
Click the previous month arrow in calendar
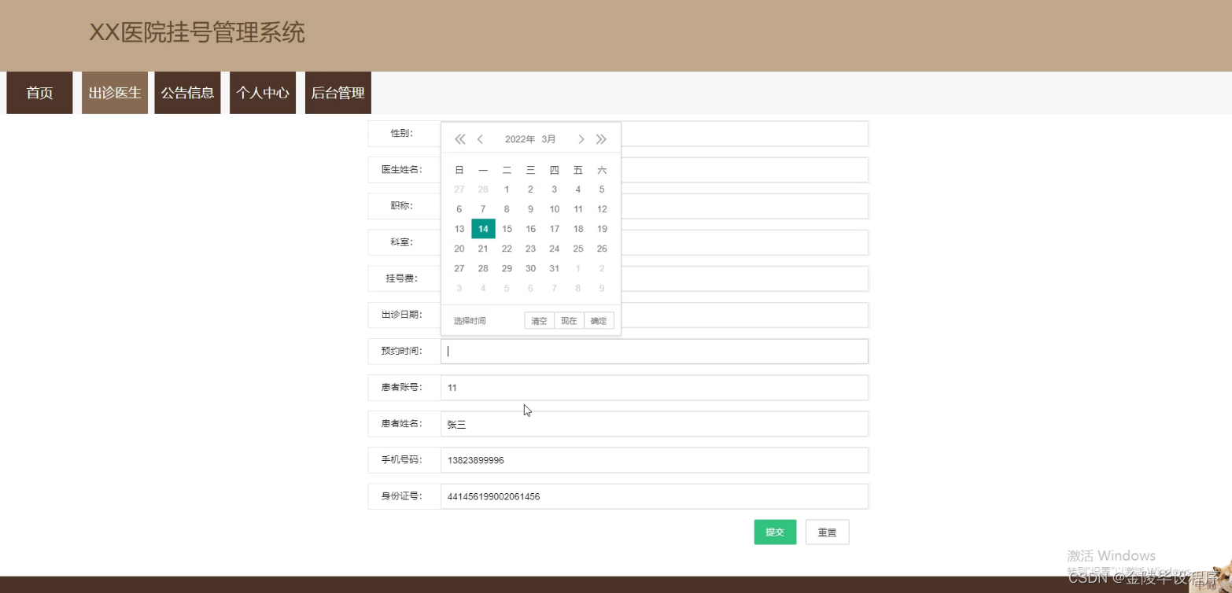[481, 139]
